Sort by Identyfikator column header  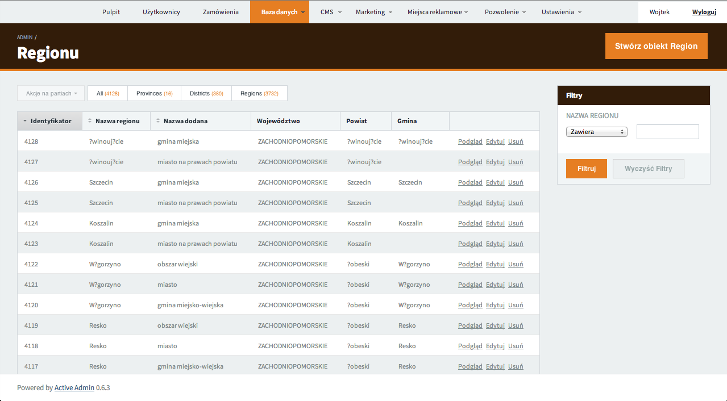(x=50, y=121)
